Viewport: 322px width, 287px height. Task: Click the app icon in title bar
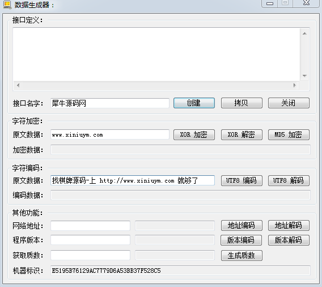(7, 5)
